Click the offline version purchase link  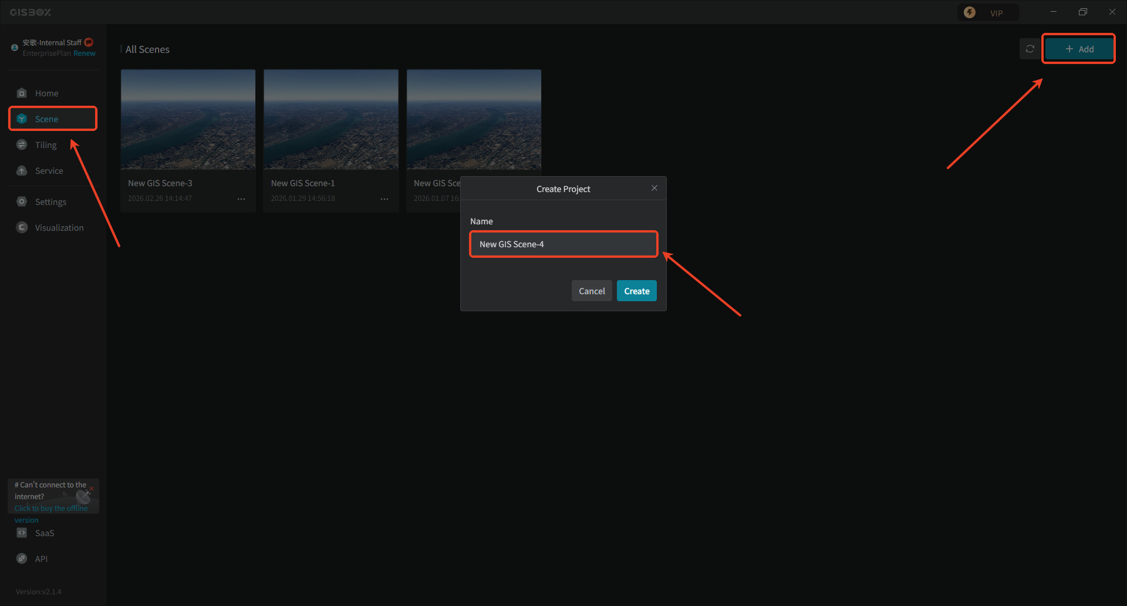point(51,514)
